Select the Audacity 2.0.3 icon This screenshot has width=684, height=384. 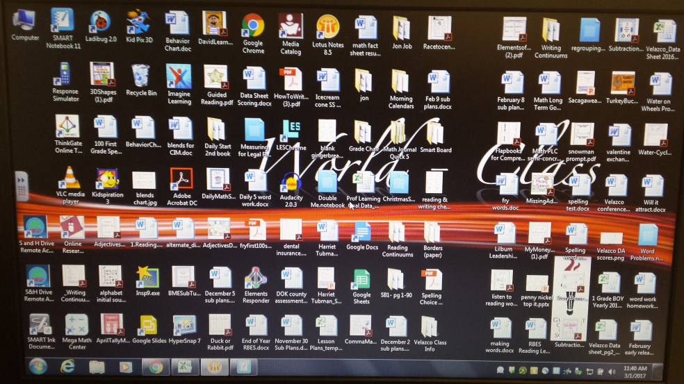pyautogui.click(x=291, y=182)
